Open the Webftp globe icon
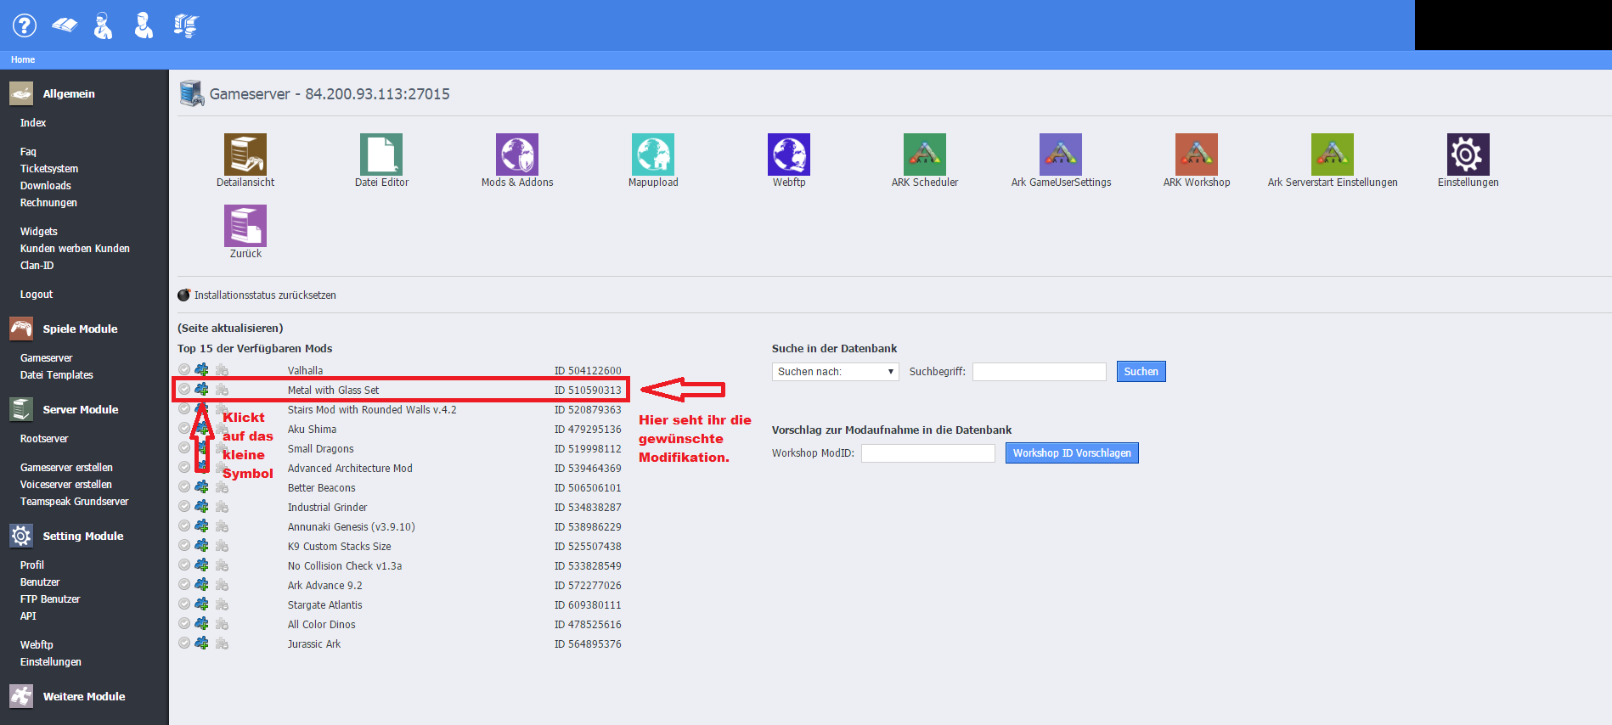 788,155
